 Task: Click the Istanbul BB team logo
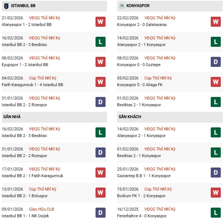coord(6,6)
